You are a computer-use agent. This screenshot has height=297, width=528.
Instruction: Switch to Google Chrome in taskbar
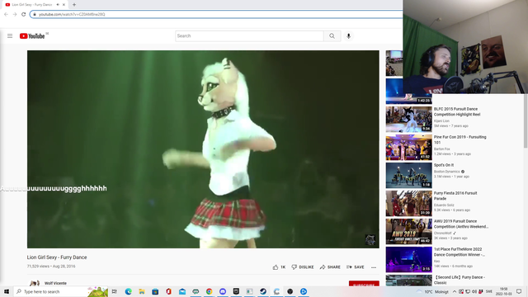tap(209, 291)
